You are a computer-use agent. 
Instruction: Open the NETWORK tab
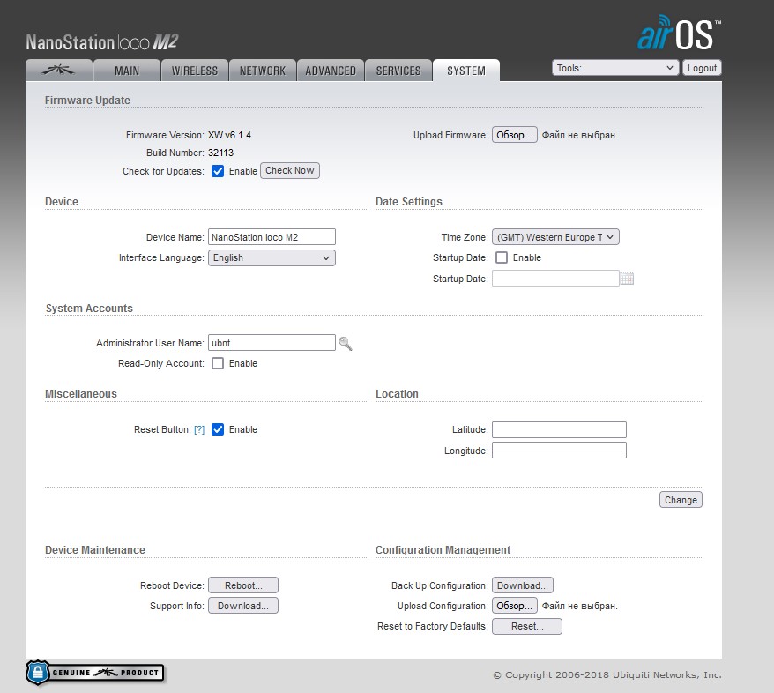(263, 70)
